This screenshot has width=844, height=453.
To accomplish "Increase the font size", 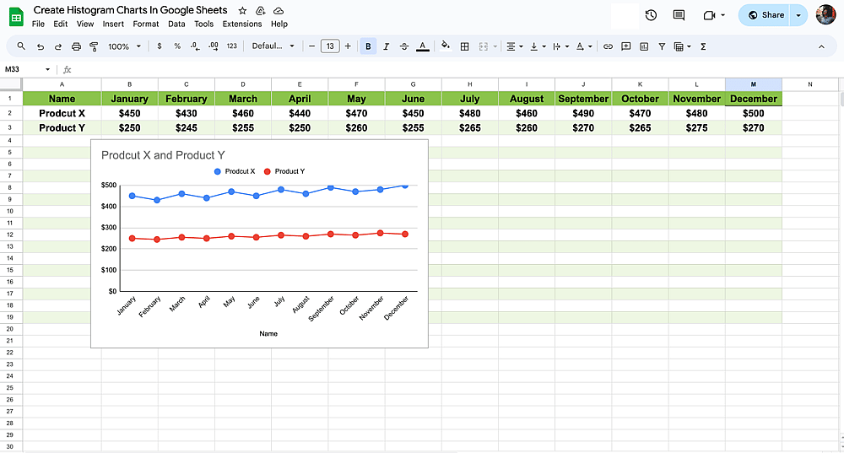I will [348, 46].
